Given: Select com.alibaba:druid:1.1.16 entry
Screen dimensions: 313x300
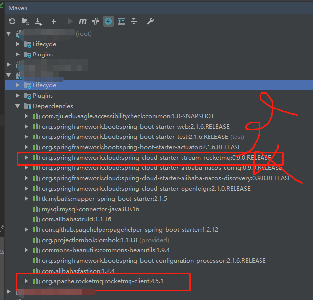Looking at the screenshot, I should point(77,219).
